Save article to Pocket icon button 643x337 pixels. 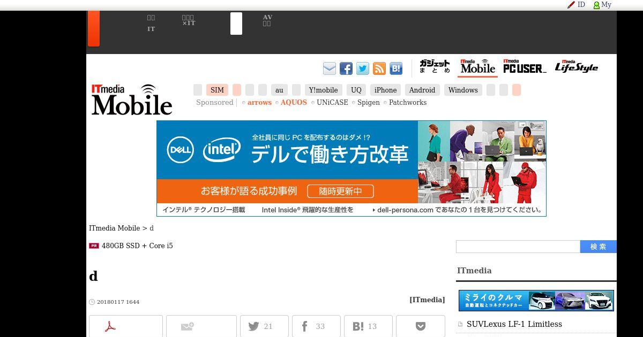[x=421, y=326]
